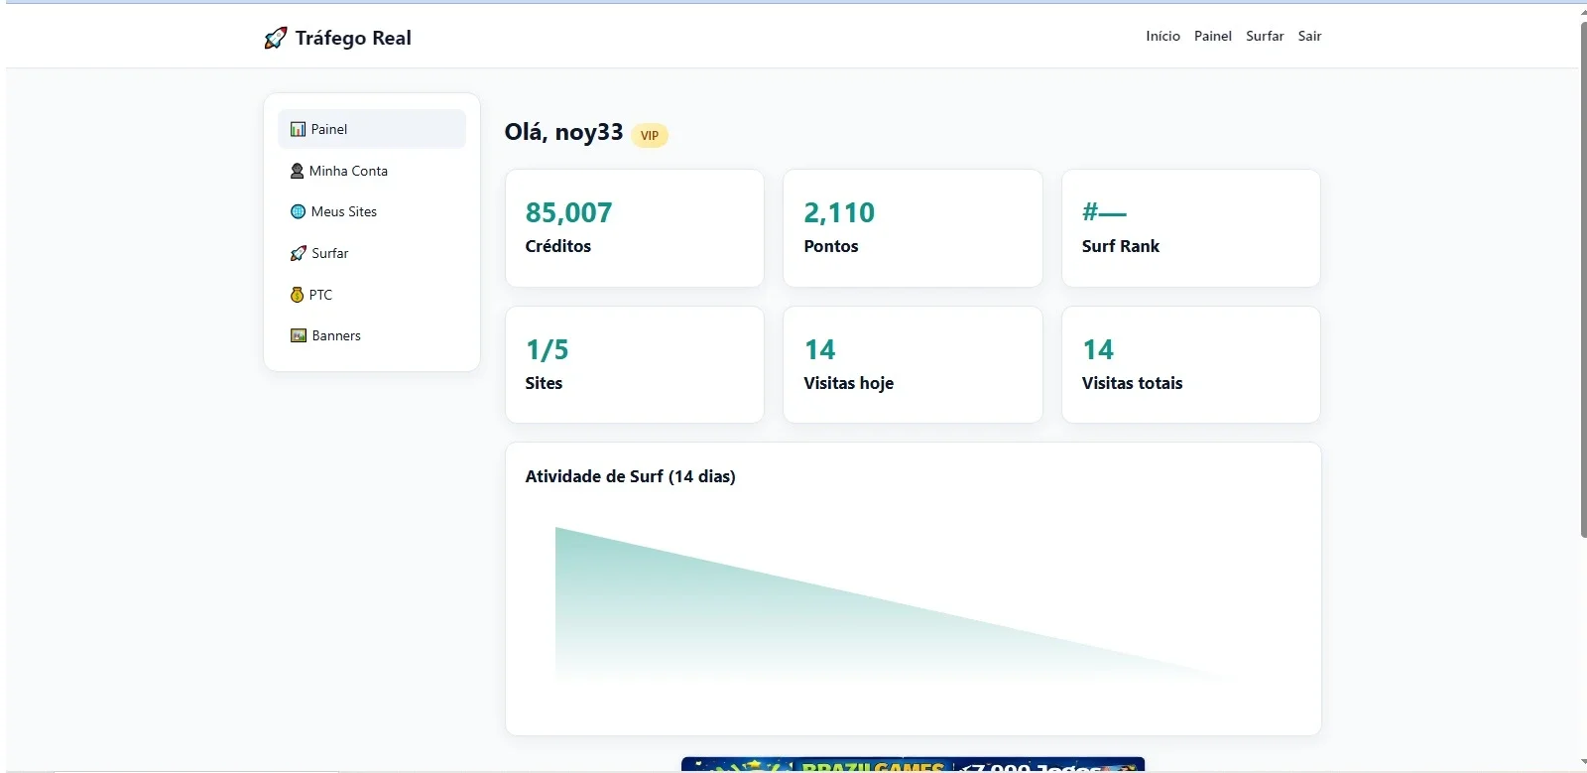The height and width of the screenshot is (773, 1587).
Task: Click the Banners picture icon
Action: tap(299, 335)
